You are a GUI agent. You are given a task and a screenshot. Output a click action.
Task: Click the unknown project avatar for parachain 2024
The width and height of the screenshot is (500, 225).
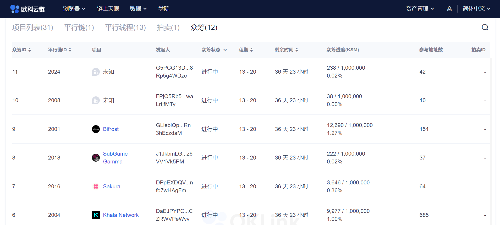(96, 72)
